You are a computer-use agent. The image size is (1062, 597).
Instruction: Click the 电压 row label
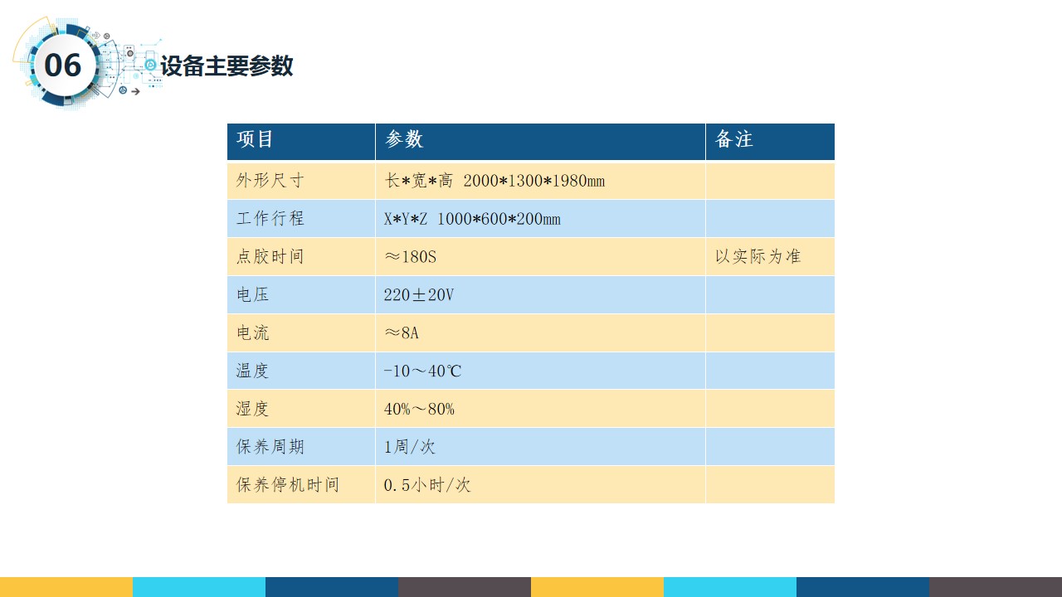click(253, 294)
